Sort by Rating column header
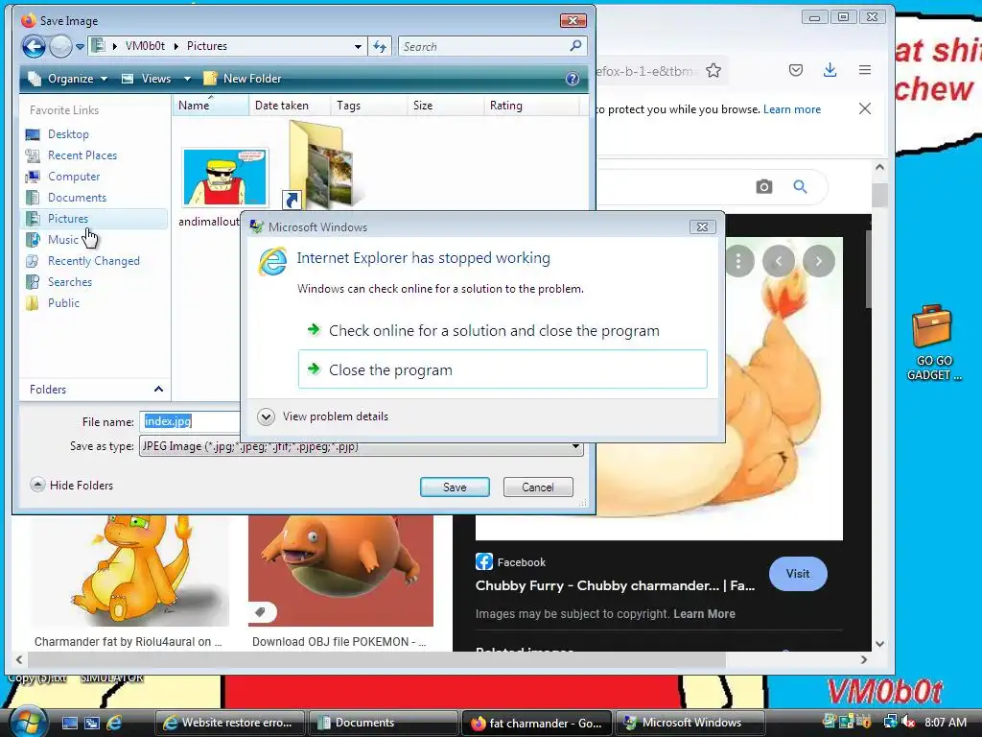This screenshot has height=737, width=982. (531, 106)
